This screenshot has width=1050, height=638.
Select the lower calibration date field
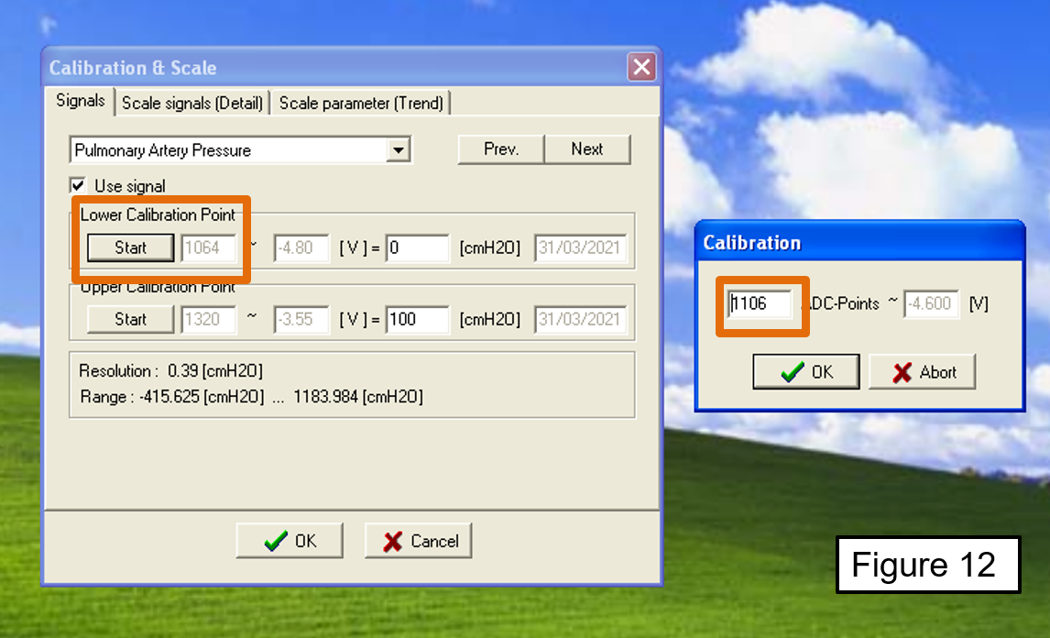[581, 248]
